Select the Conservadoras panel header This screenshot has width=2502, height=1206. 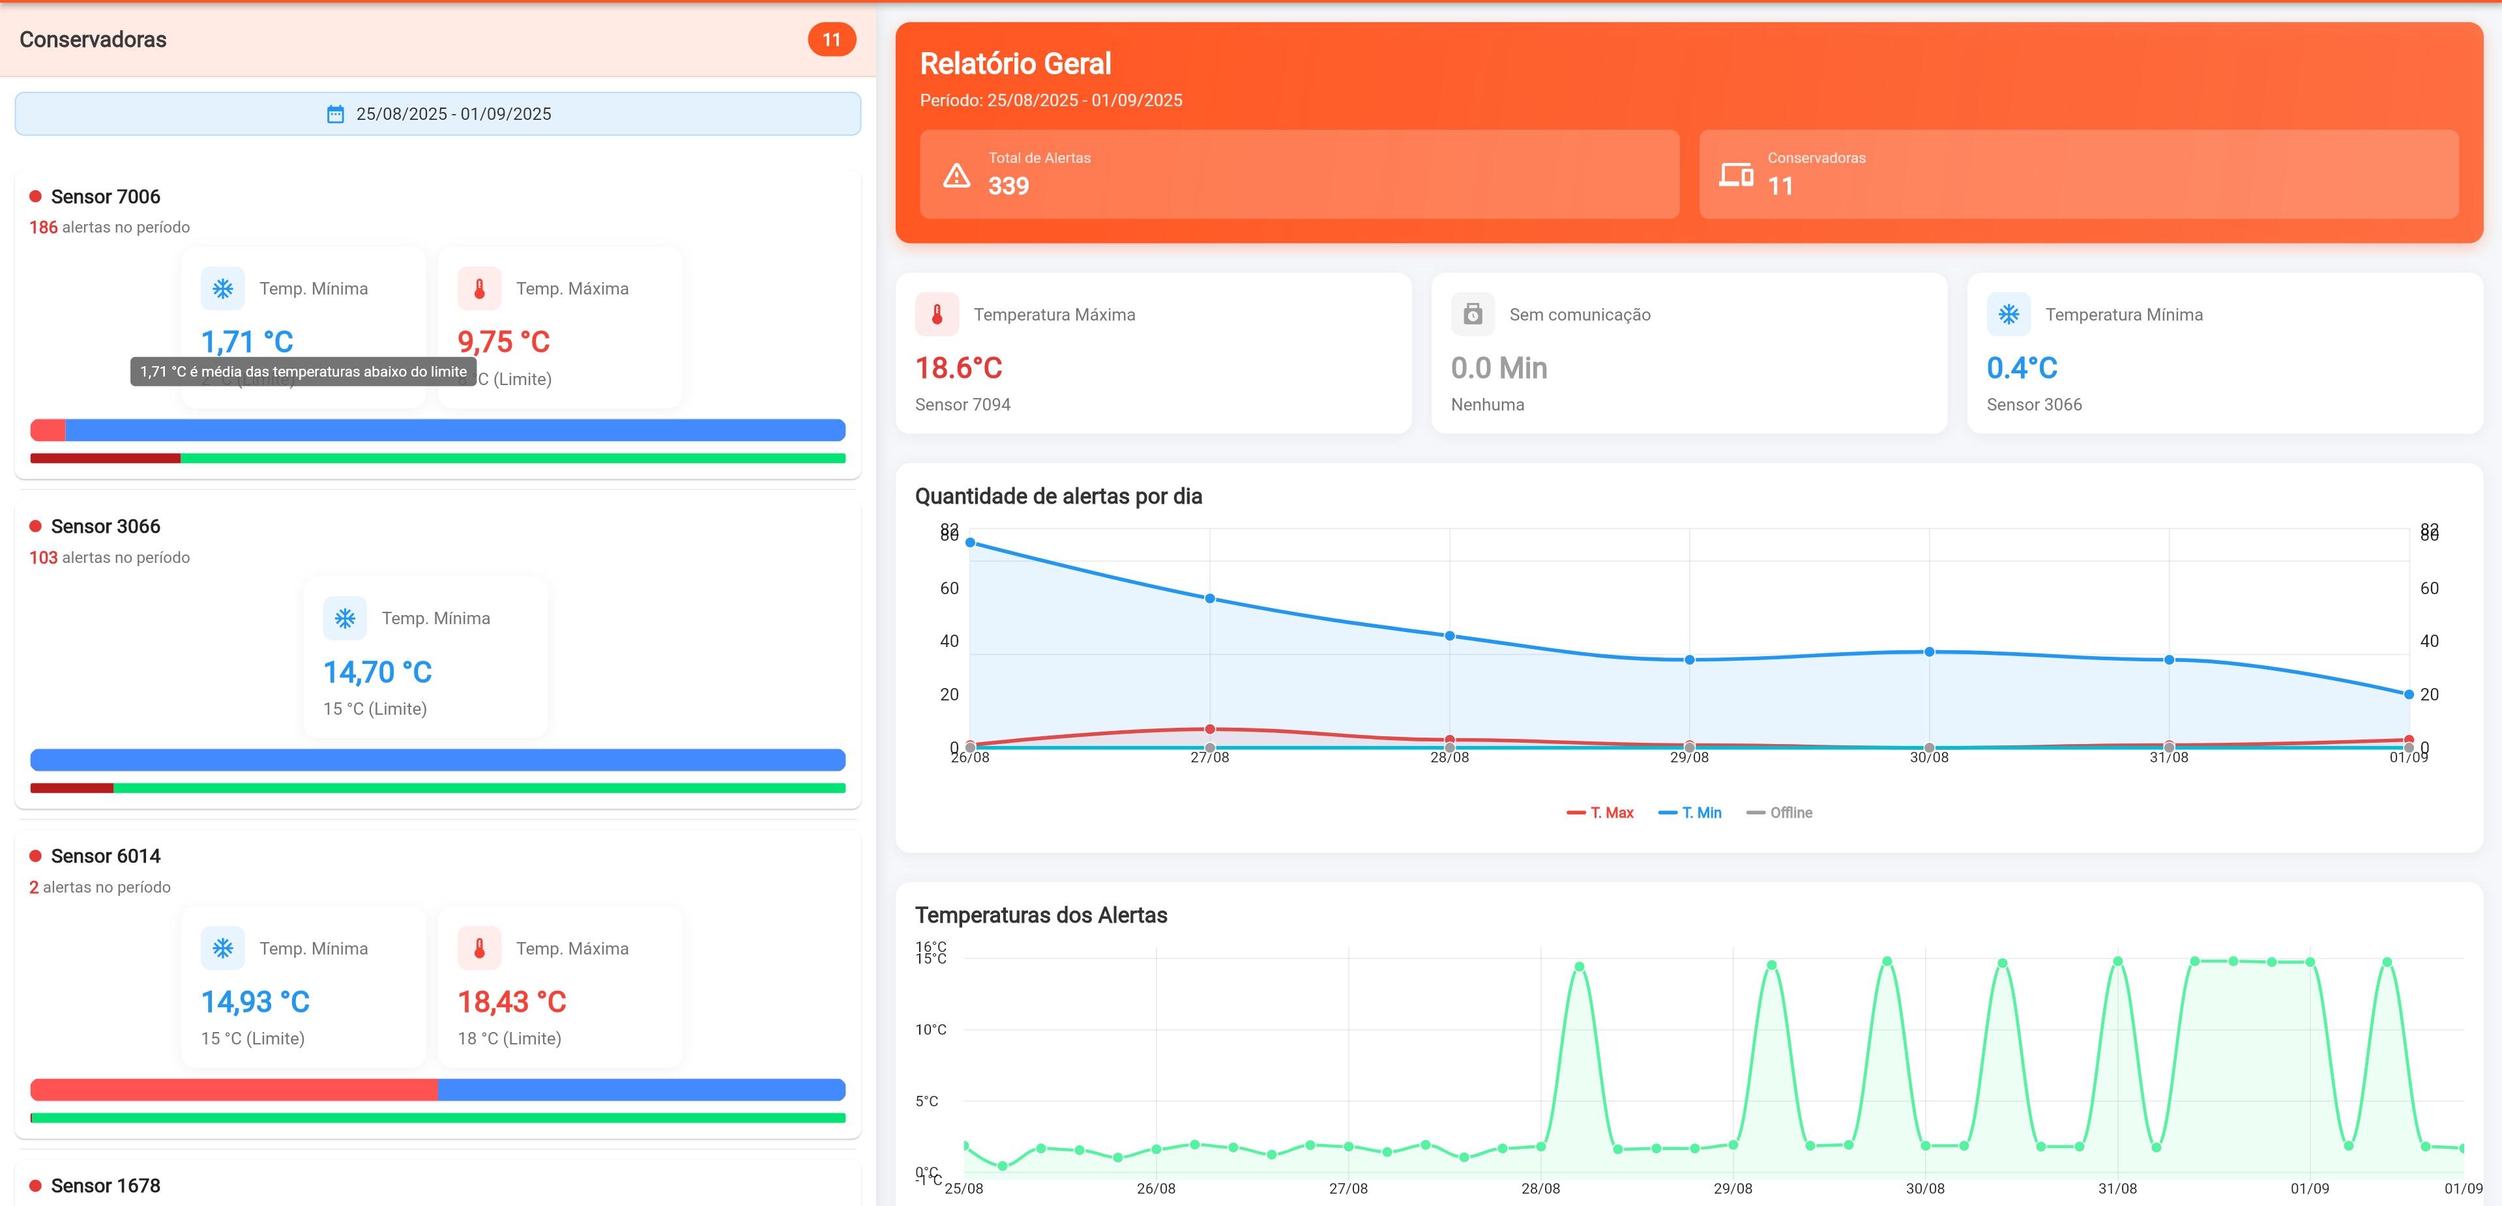pos(93,40)
